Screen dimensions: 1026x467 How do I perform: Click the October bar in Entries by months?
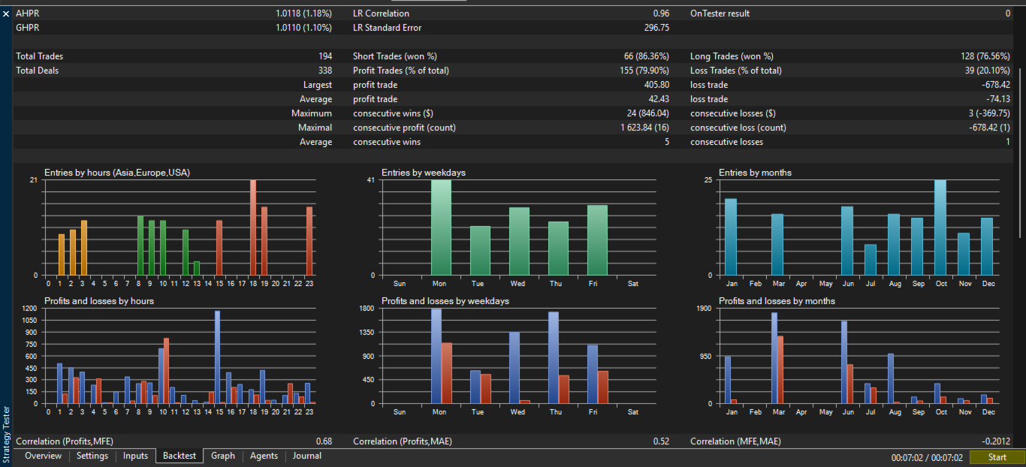[940, 227]
